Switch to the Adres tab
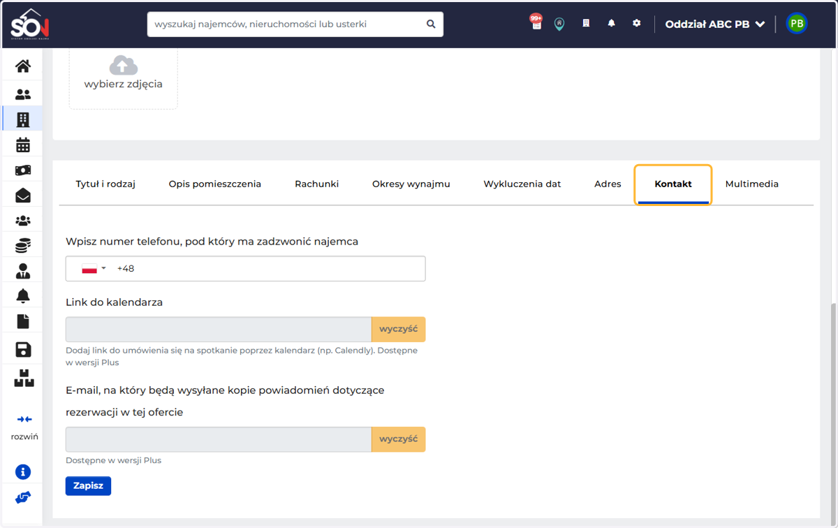 pos(608,184)
